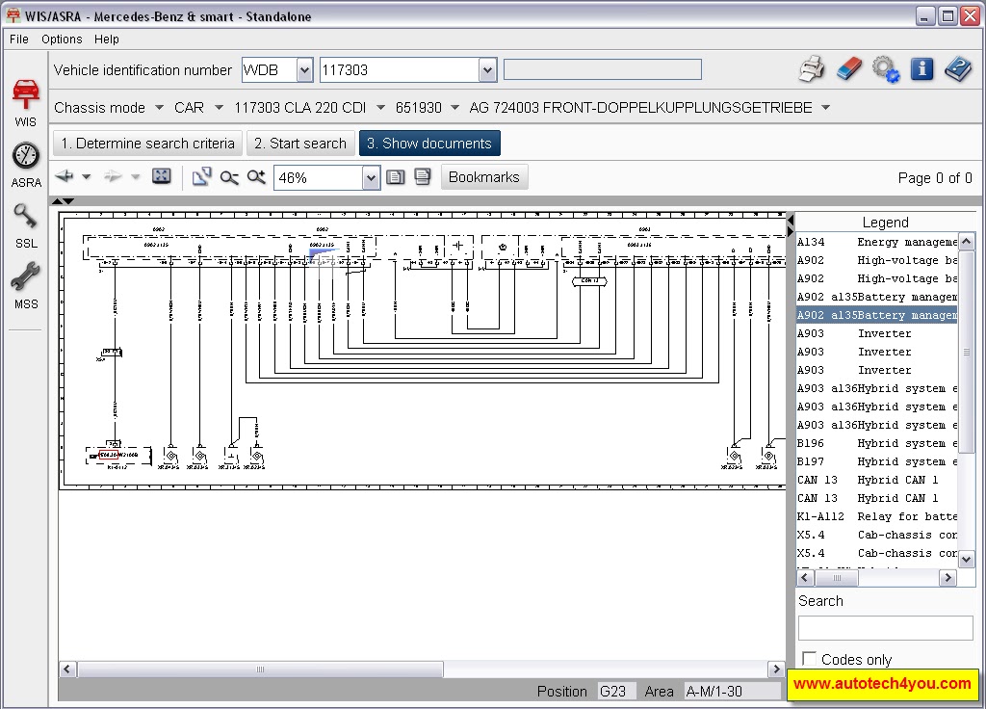
Task: Open the settings gears icon
Action: click(x=886, y=69)
